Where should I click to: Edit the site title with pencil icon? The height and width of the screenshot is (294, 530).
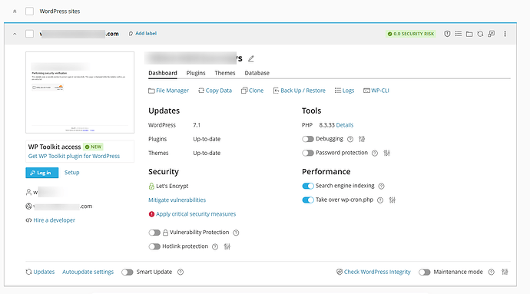pos(251,59)
